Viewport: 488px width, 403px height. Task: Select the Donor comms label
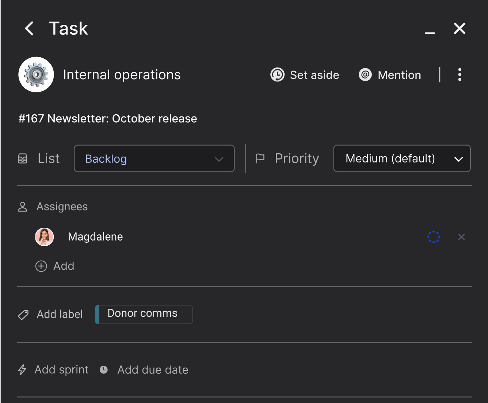[142, 314]
